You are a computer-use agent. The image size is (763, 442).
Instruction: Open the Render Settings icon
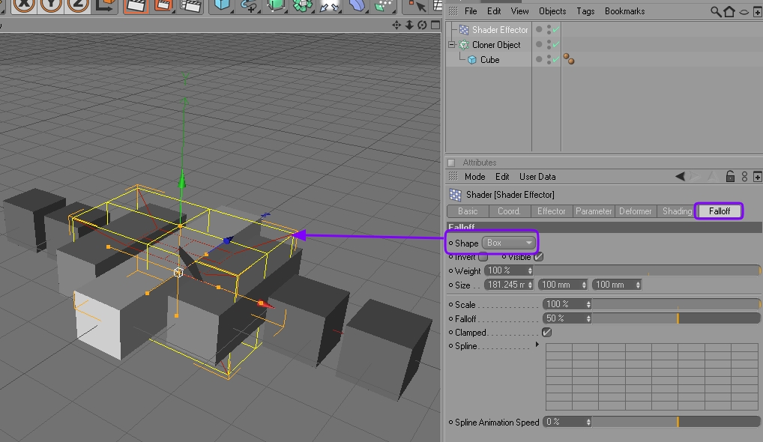190,6
